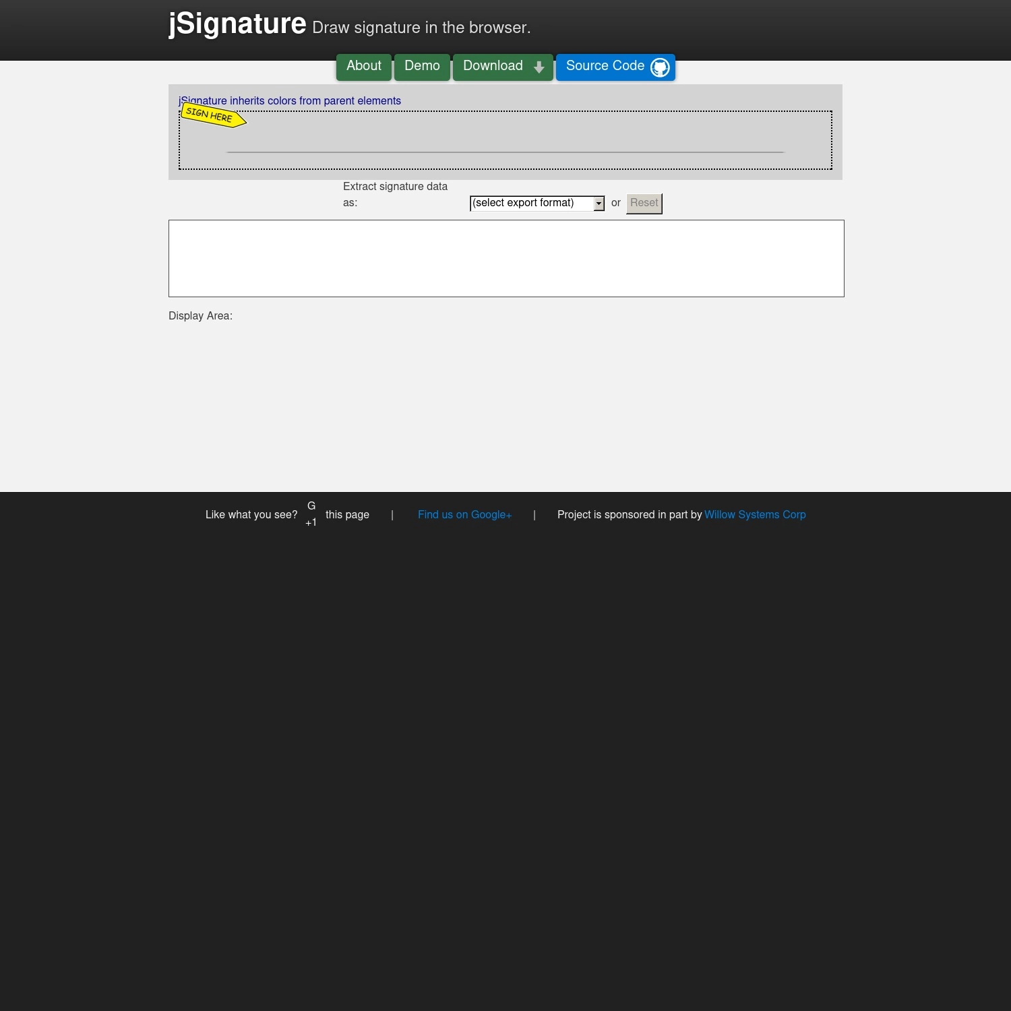Click the 'Display Area:' label

(200, 316)
